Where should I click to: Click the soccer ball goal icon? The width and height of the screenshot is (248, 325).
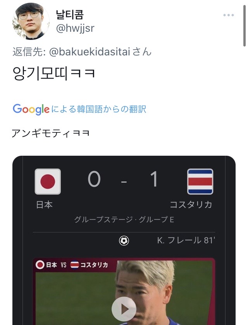[x=124, y=241]
